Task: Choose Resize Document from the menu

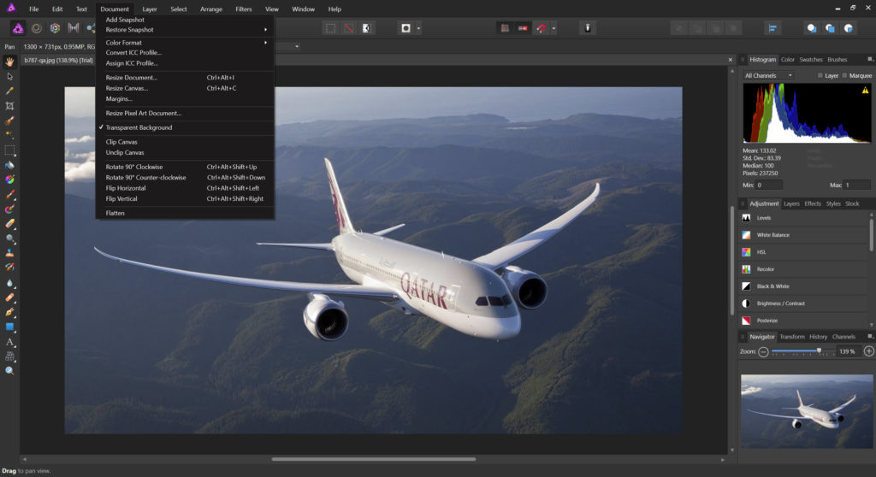Action: point(185,78)
